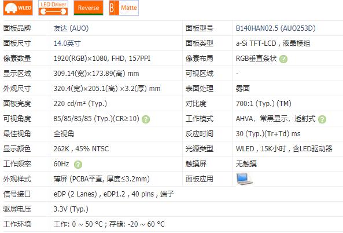
Task: Open help icon beside RGB垂直条状
Action: point(283,59)
